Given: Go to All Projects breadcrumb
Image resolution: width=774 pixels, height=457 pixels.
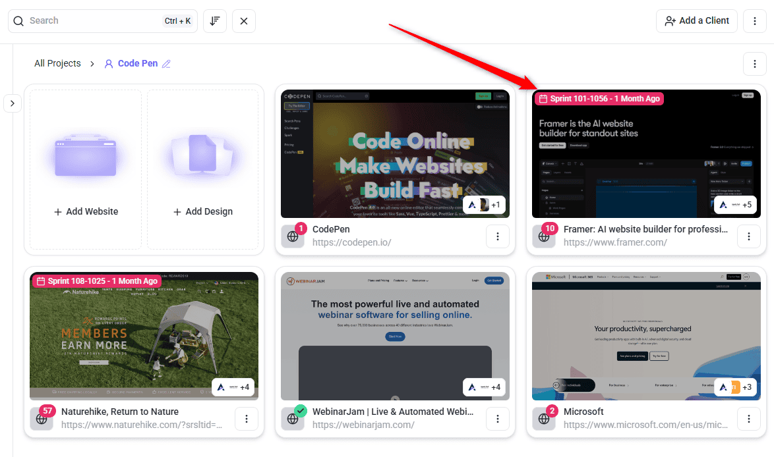Looking at the screenshot, I should coord(57,63).
